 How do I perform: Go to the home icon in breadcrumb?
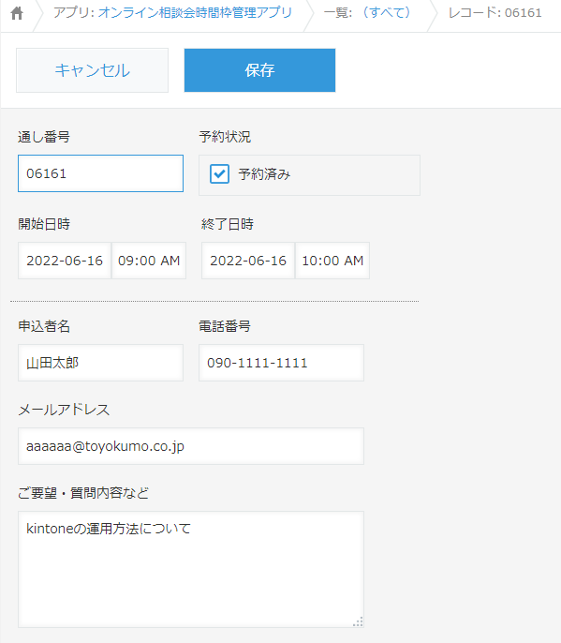[17, 13]
